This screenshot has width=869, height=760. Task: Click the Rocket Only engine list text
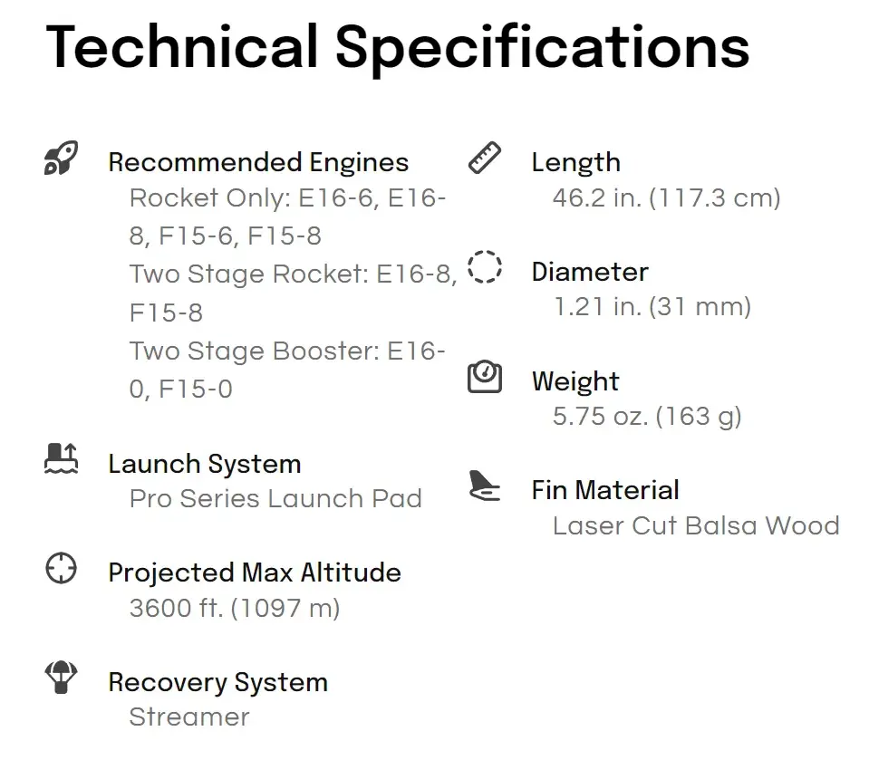287,216
